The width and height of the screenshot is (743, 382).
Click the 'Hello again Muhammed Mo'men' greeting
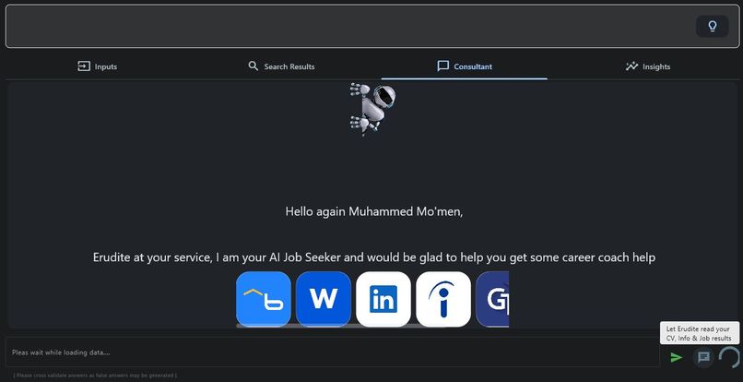(x=374, y=211)
